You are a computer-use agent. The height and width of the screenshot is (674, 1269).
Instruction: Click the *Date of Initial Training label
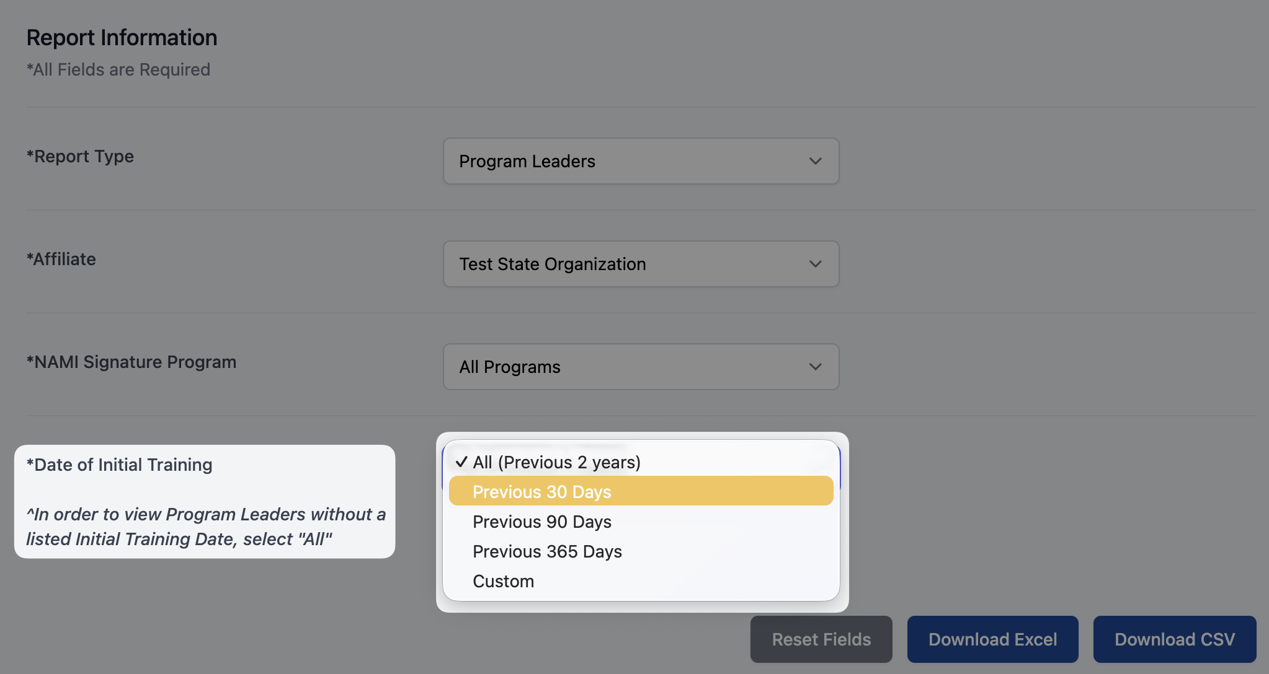pos(120,465)
